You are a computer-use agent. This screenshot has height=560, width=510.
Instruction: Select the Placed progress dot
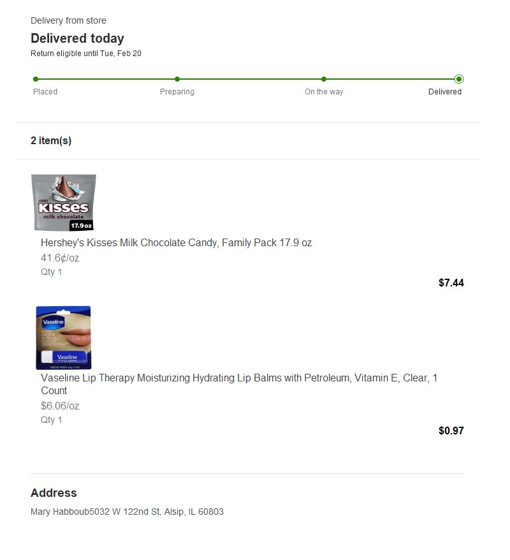point(36,79)
